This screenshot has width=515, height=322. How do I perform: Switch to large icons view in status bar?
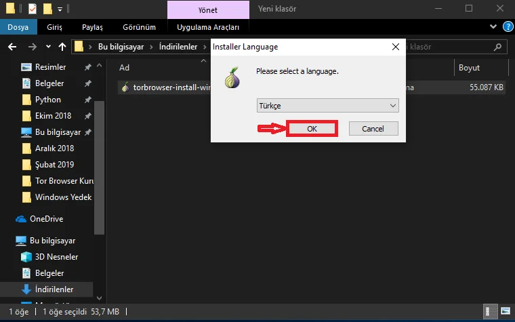(x=503, y=311)
